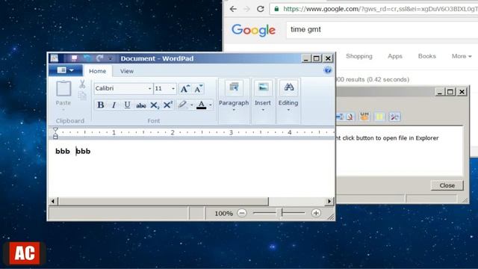This screenshot has width=478, height=269.
Task: Click the WordPad Help icon
Action: [328, 71]
